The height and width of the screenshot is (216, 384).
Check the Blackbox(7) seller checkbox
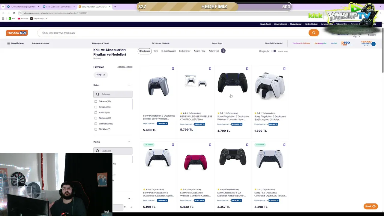[x=96, y=129]
